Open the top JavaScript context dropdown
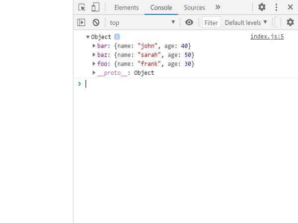 (x=142, y=22)
